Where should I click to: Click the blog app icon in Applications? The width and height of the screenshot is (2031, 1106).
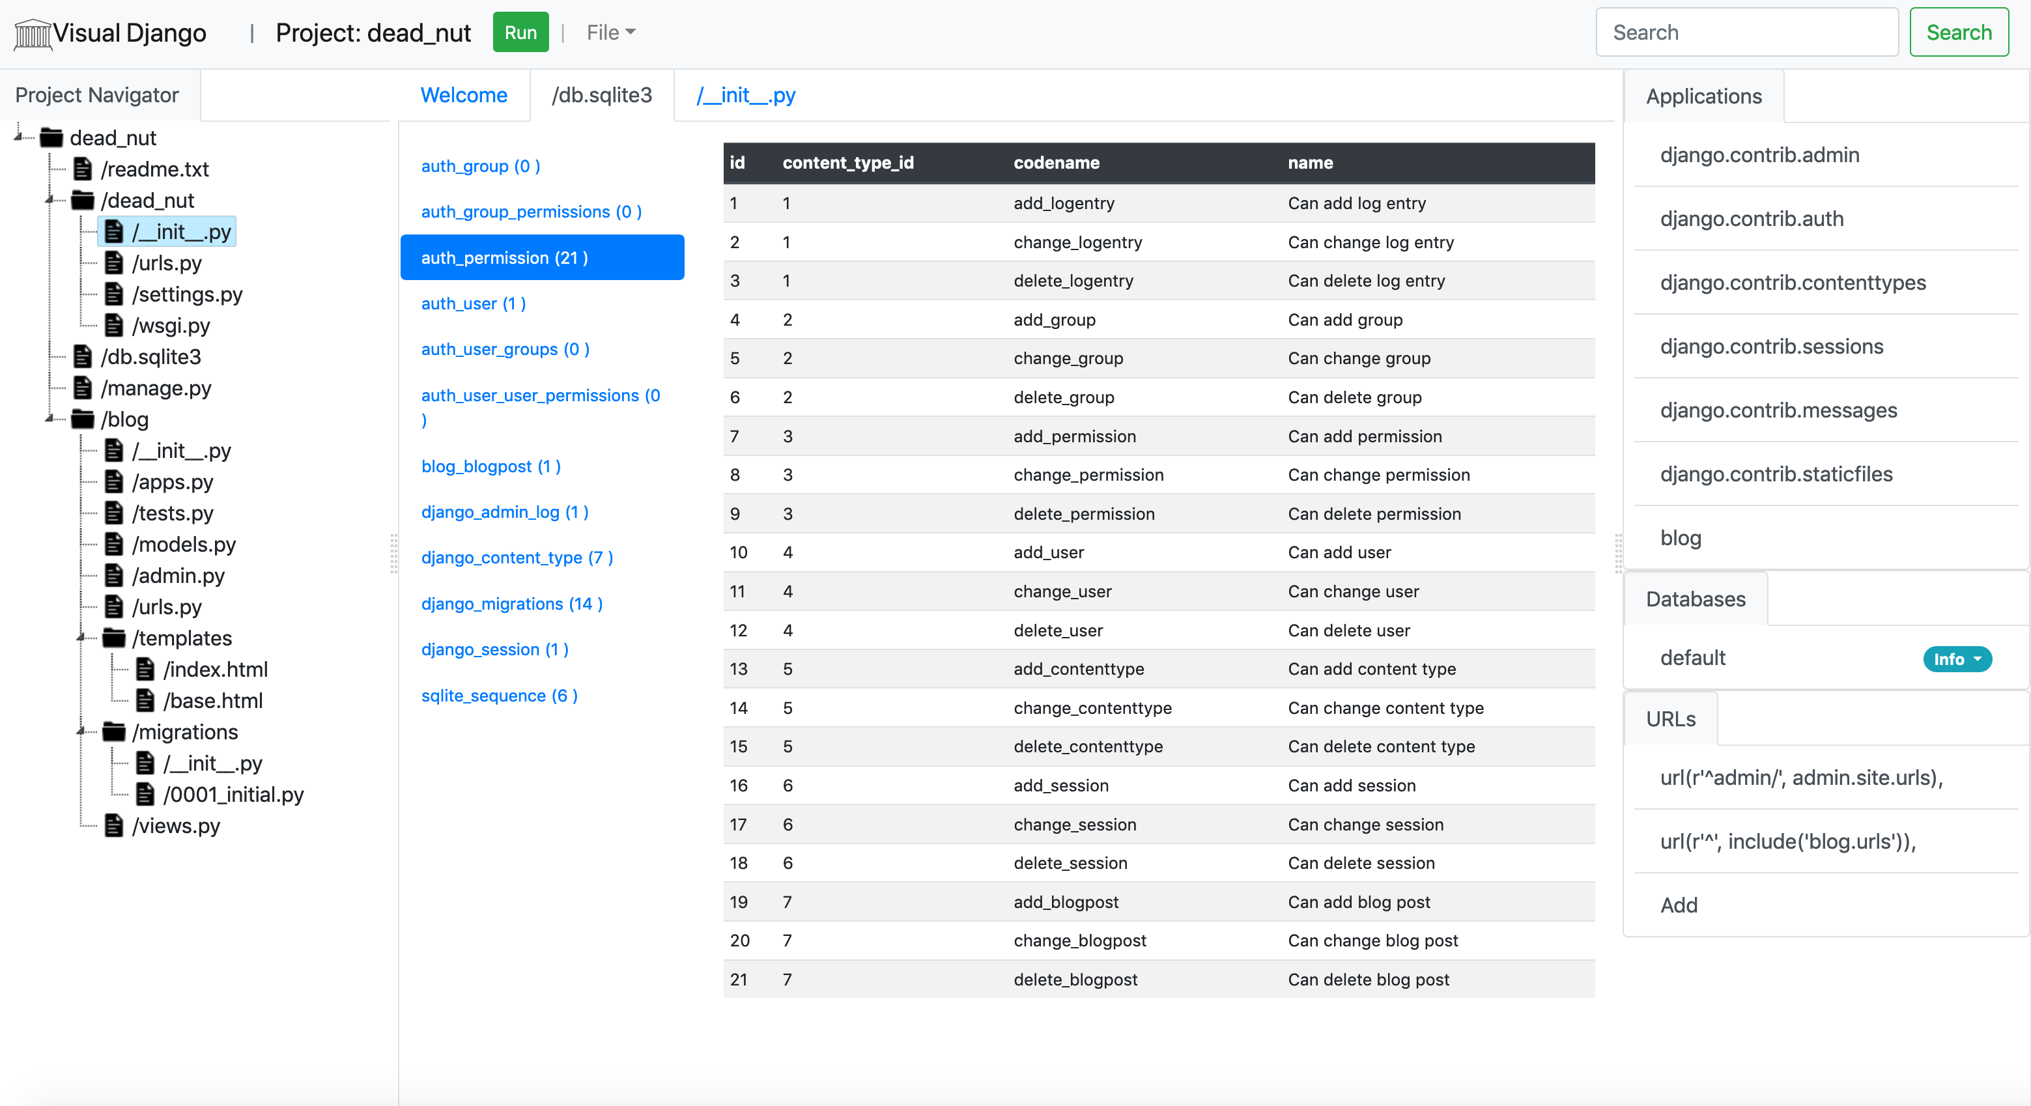1678,537
